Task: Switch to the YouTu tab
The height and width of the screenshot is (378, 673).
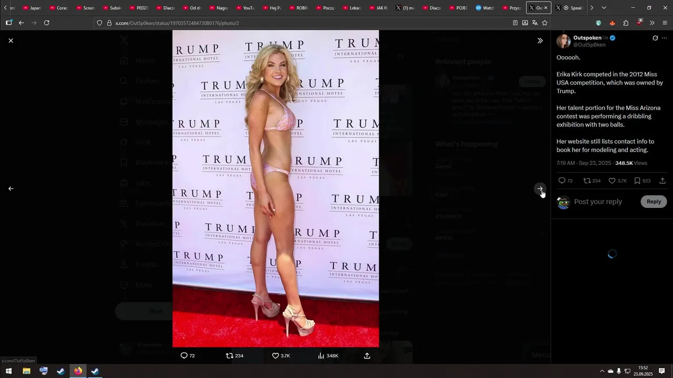Action: 244,8
